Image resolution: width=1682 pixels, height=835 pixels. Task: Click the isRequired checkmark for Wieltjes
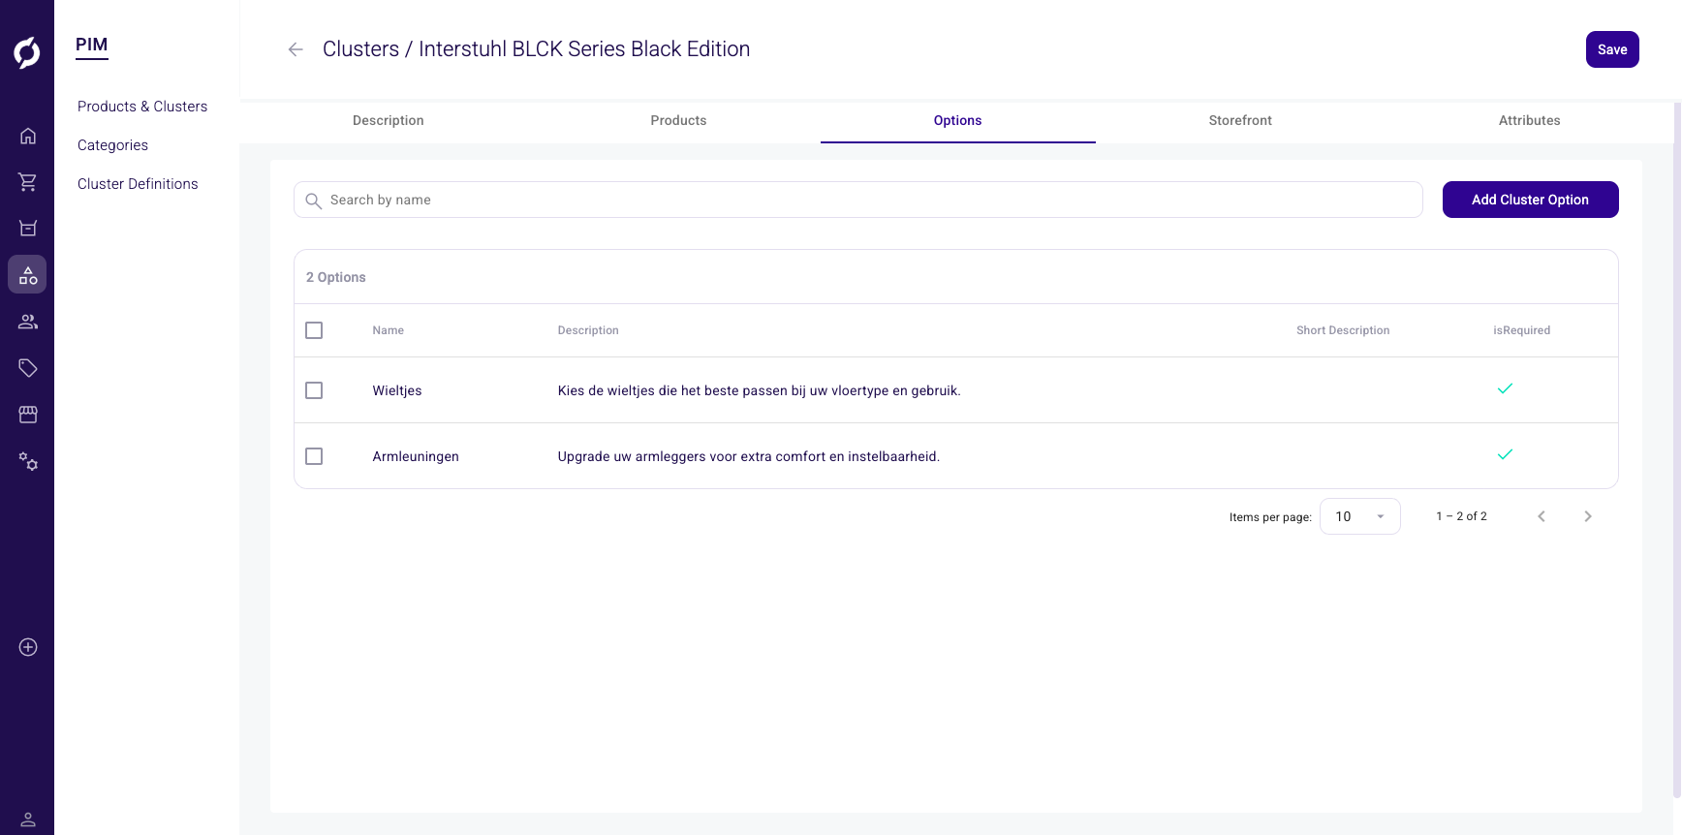[1505, 389]
